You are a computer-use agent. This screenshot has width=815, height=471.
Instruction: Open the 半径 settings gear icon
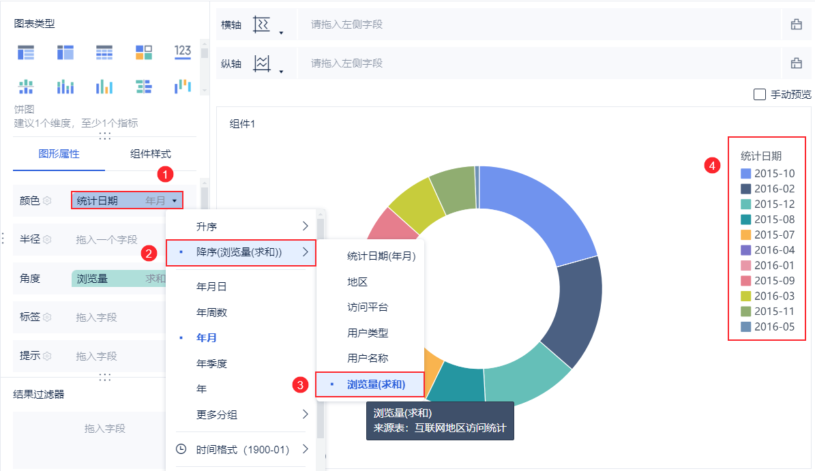coord(47,239)
